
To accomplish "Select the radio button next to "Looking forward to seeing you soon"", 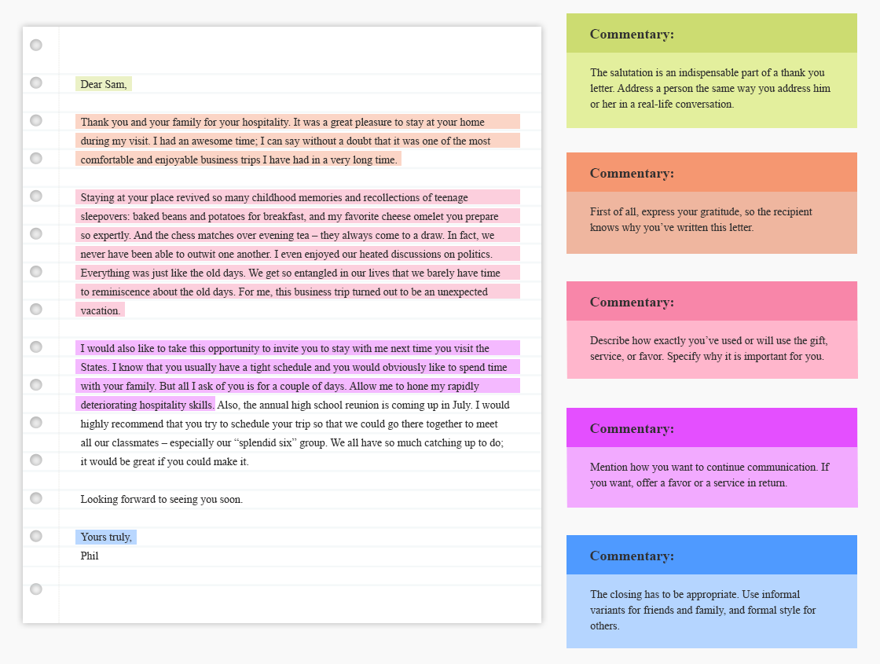I will (35, 497).
